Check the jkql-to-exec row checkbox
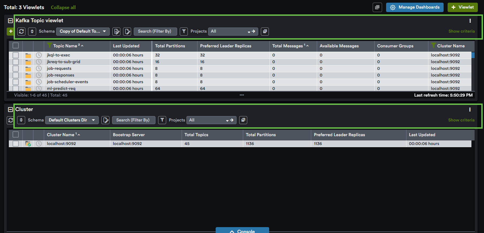The width and height of the screenshot is (484, 233). (x=16, y=55)
